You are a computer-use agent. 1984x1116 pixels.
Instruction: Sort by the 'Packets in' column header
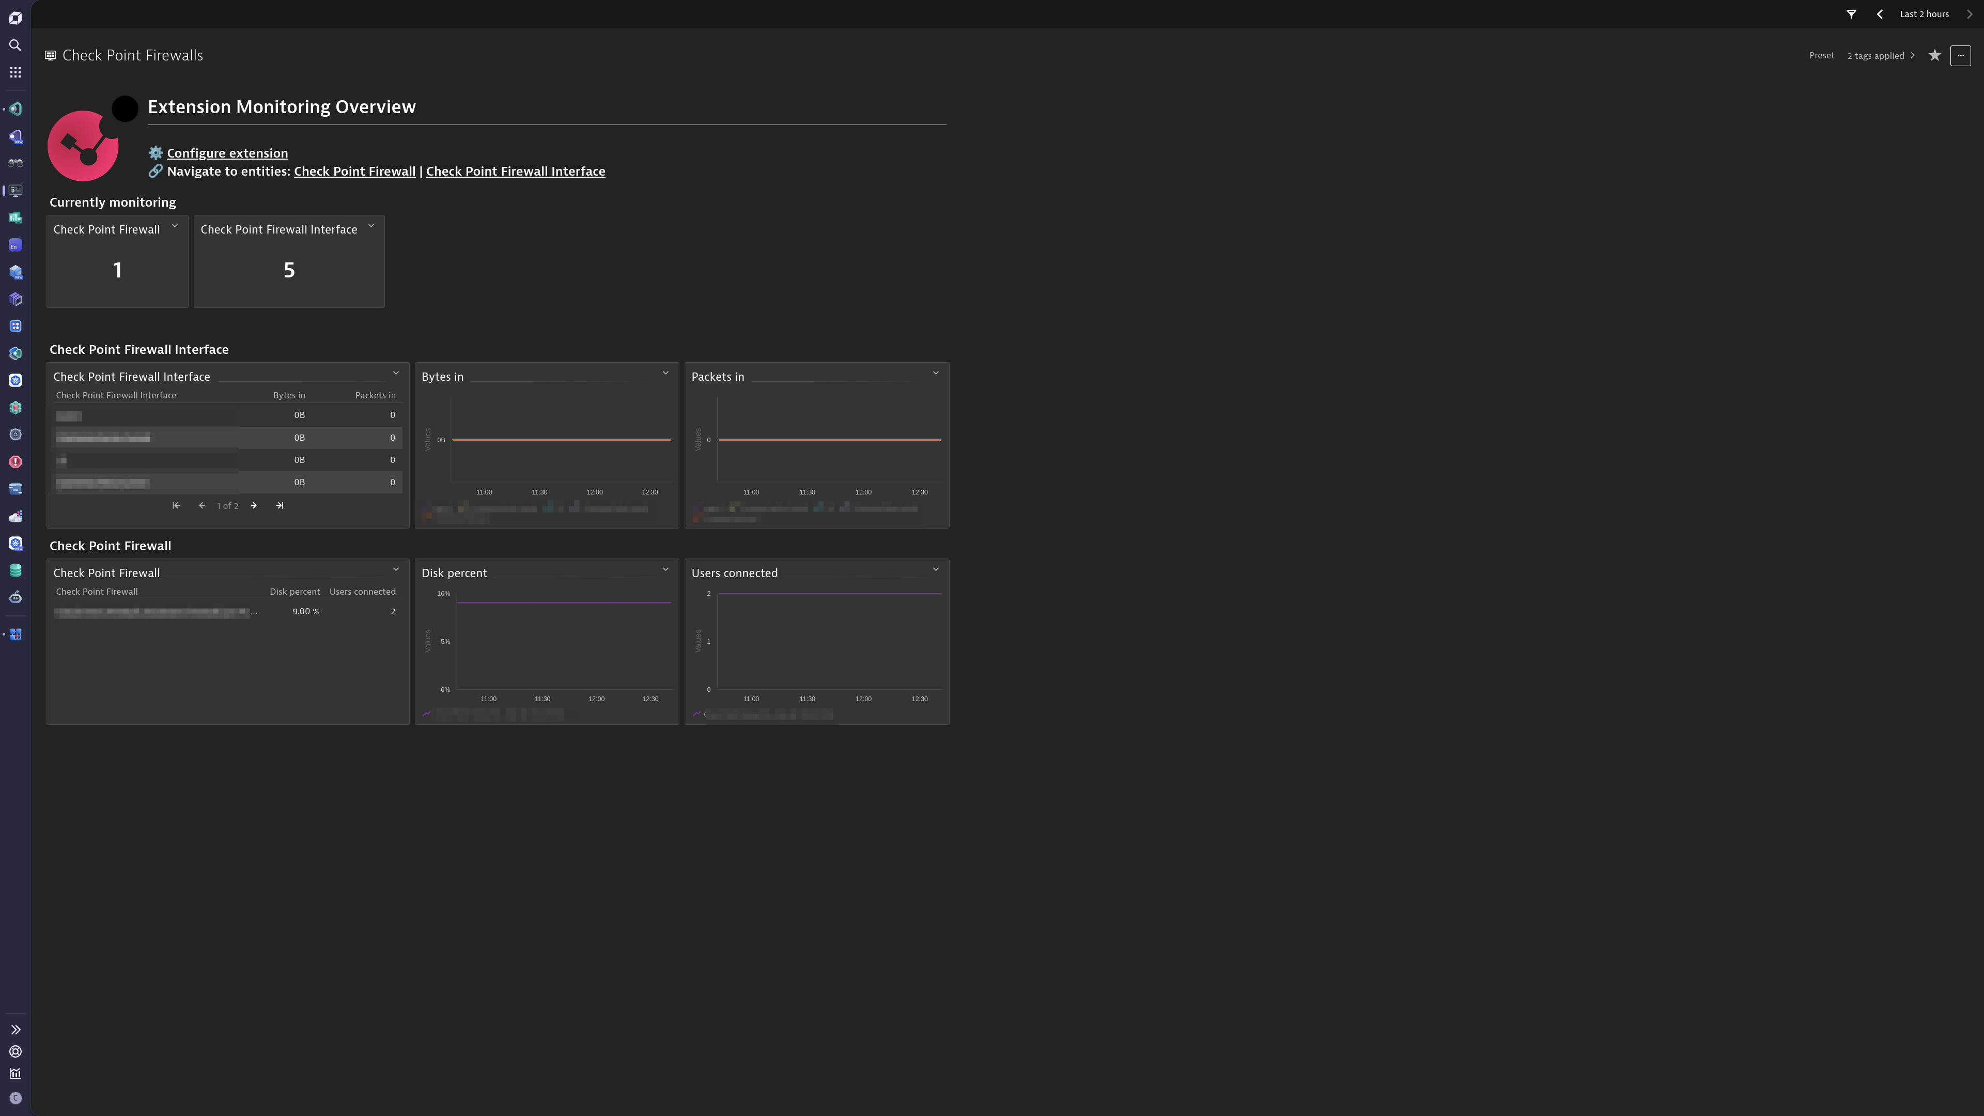tap(375, 395)
